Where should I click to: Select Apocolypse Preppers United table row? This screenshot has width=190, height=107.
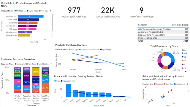click(163, 32)
